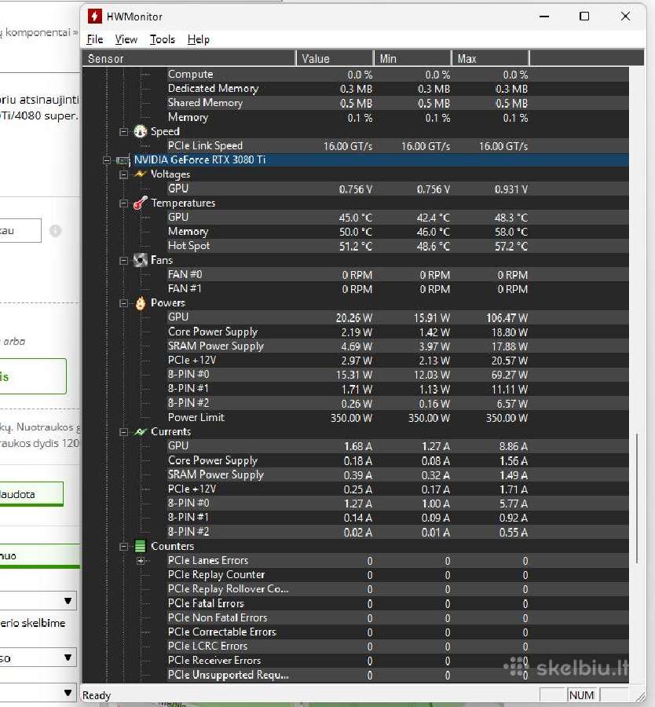Click the HWMonitor app icon in title bar
The height and width of the screenshot is (707, 655).
(95, 16)
